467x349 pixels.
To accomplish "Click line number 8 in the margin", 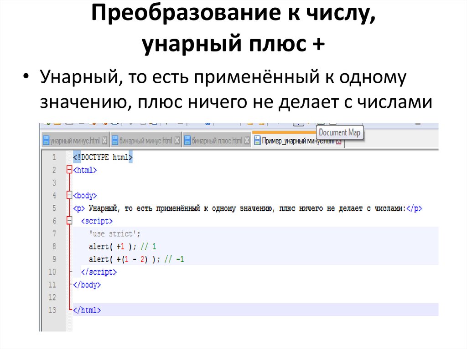I will coord(54,246).
